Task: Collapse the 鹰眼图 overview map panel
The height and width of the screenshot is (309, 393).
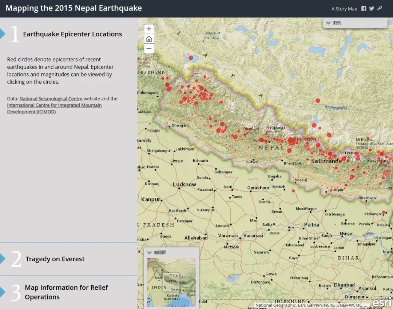Action: pyautogui.click(x=150, y=253)
